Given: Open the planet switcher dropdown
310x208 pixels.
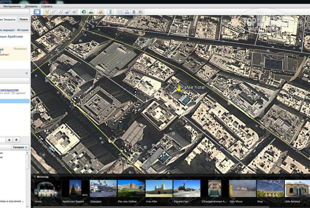Looking at the screenshot, I should coord(100,12).
